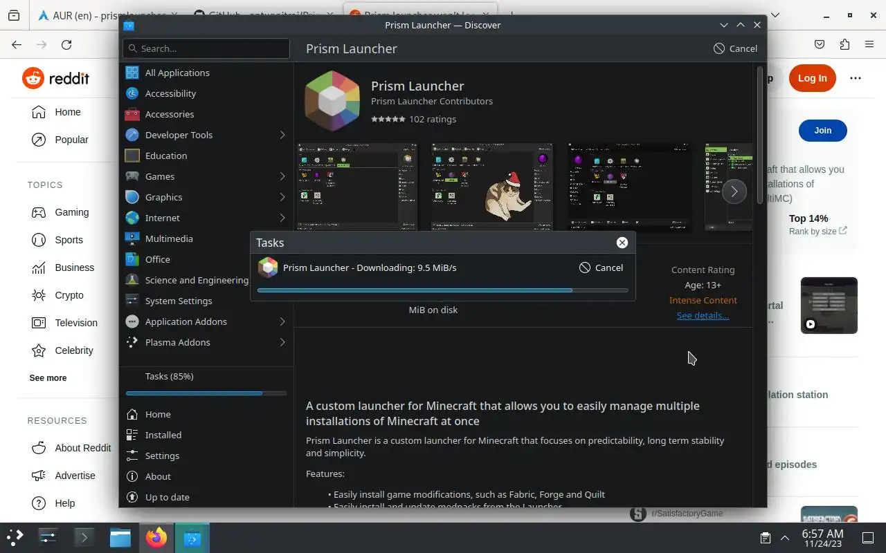Select the Education category icon

132,156
